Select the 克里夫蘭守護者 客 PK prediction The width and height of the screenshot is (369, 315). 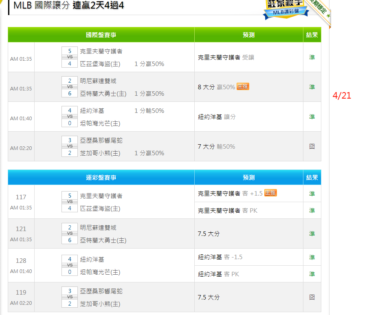point(228,210)
